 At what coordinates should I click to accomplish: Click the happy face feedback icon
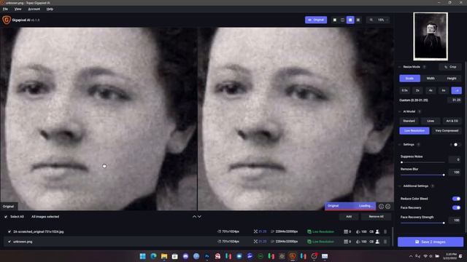381,206
